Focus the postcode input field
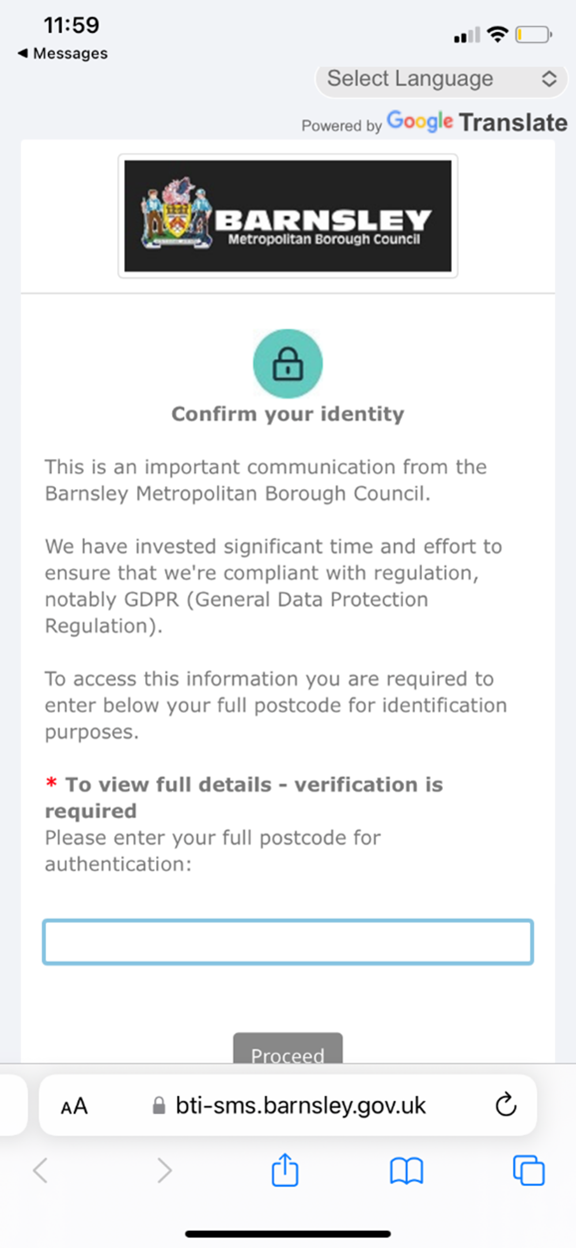The width and height of the screenshot is (576, 1248). tap(287, 942)
